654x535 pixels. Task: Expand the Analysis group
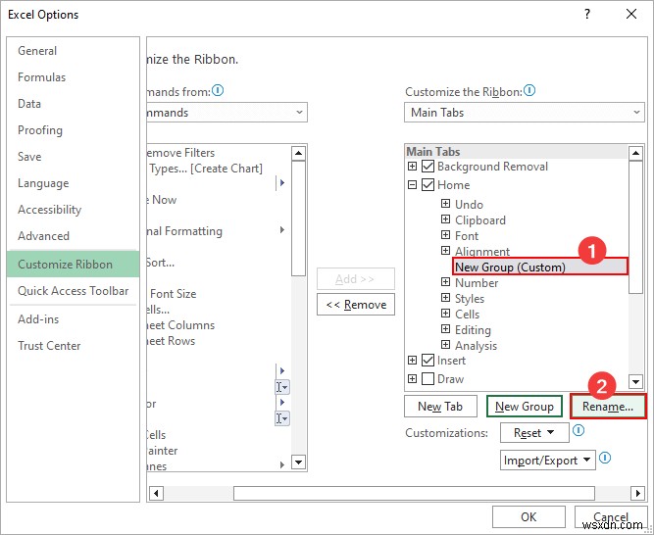(x=445, y=345)
